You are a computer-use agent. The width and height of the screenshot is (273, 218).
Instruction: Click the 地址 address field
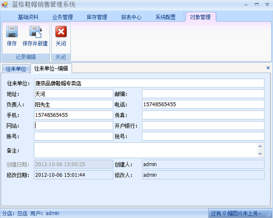coord(73,94)
